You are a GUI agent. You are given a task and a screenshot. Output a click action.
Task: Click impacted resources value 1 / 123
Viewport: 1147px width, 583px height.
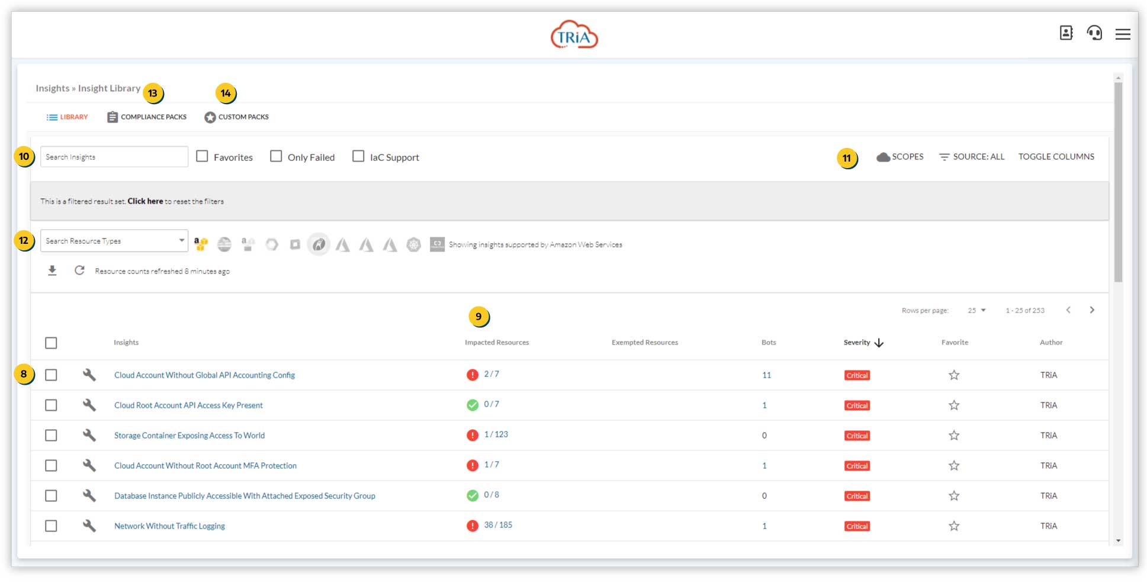[496, 434]
